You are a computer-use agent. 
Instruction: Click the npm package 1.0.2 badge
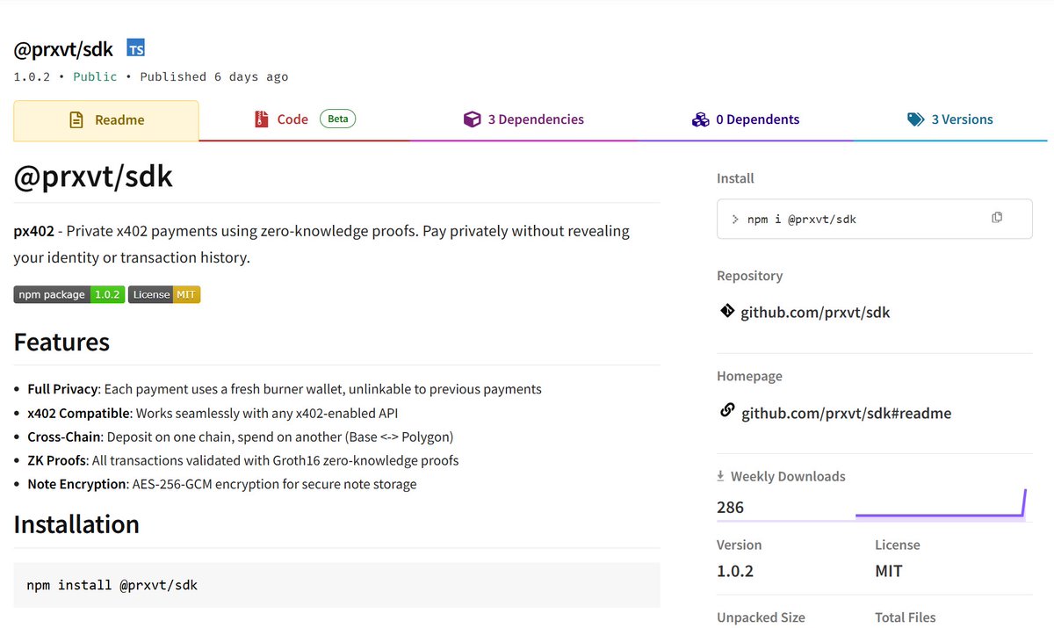point(69,294)
